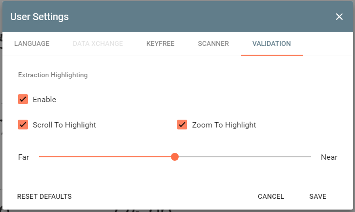Click the Zoom To Highlight label text
This screenshot has width=355, height=212.
224,125
